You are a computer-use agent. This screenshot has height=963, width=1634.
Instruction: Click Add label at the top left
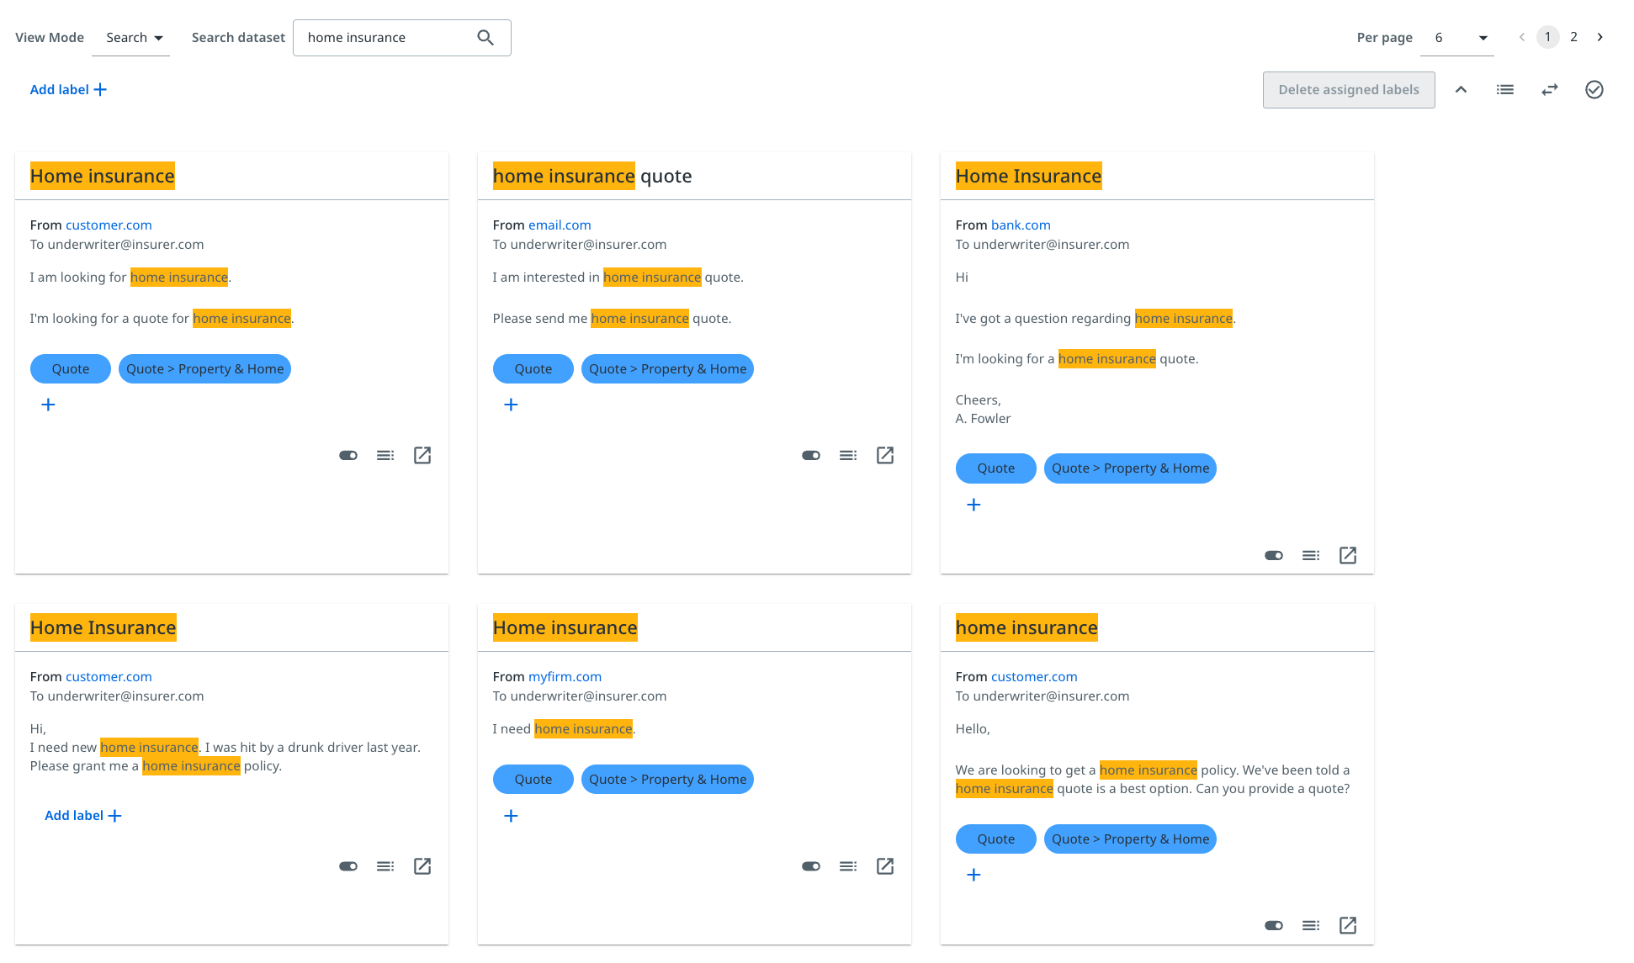67,89
